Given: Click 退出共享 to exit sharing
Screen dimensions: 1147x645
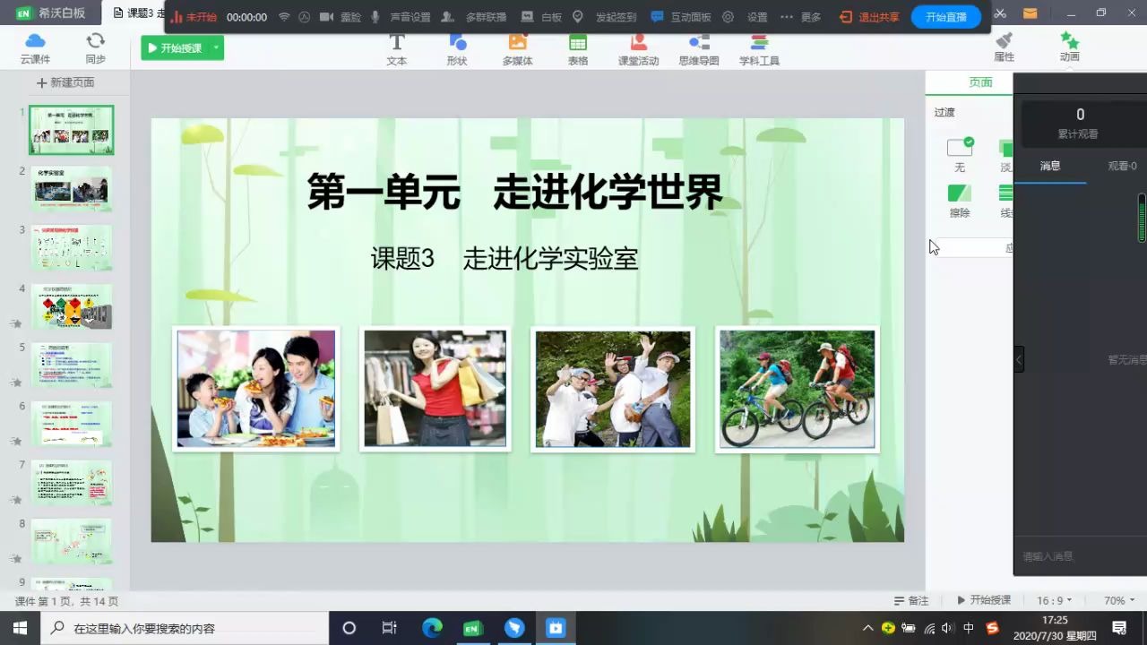Looking at the screenshot, I should 869,17.
